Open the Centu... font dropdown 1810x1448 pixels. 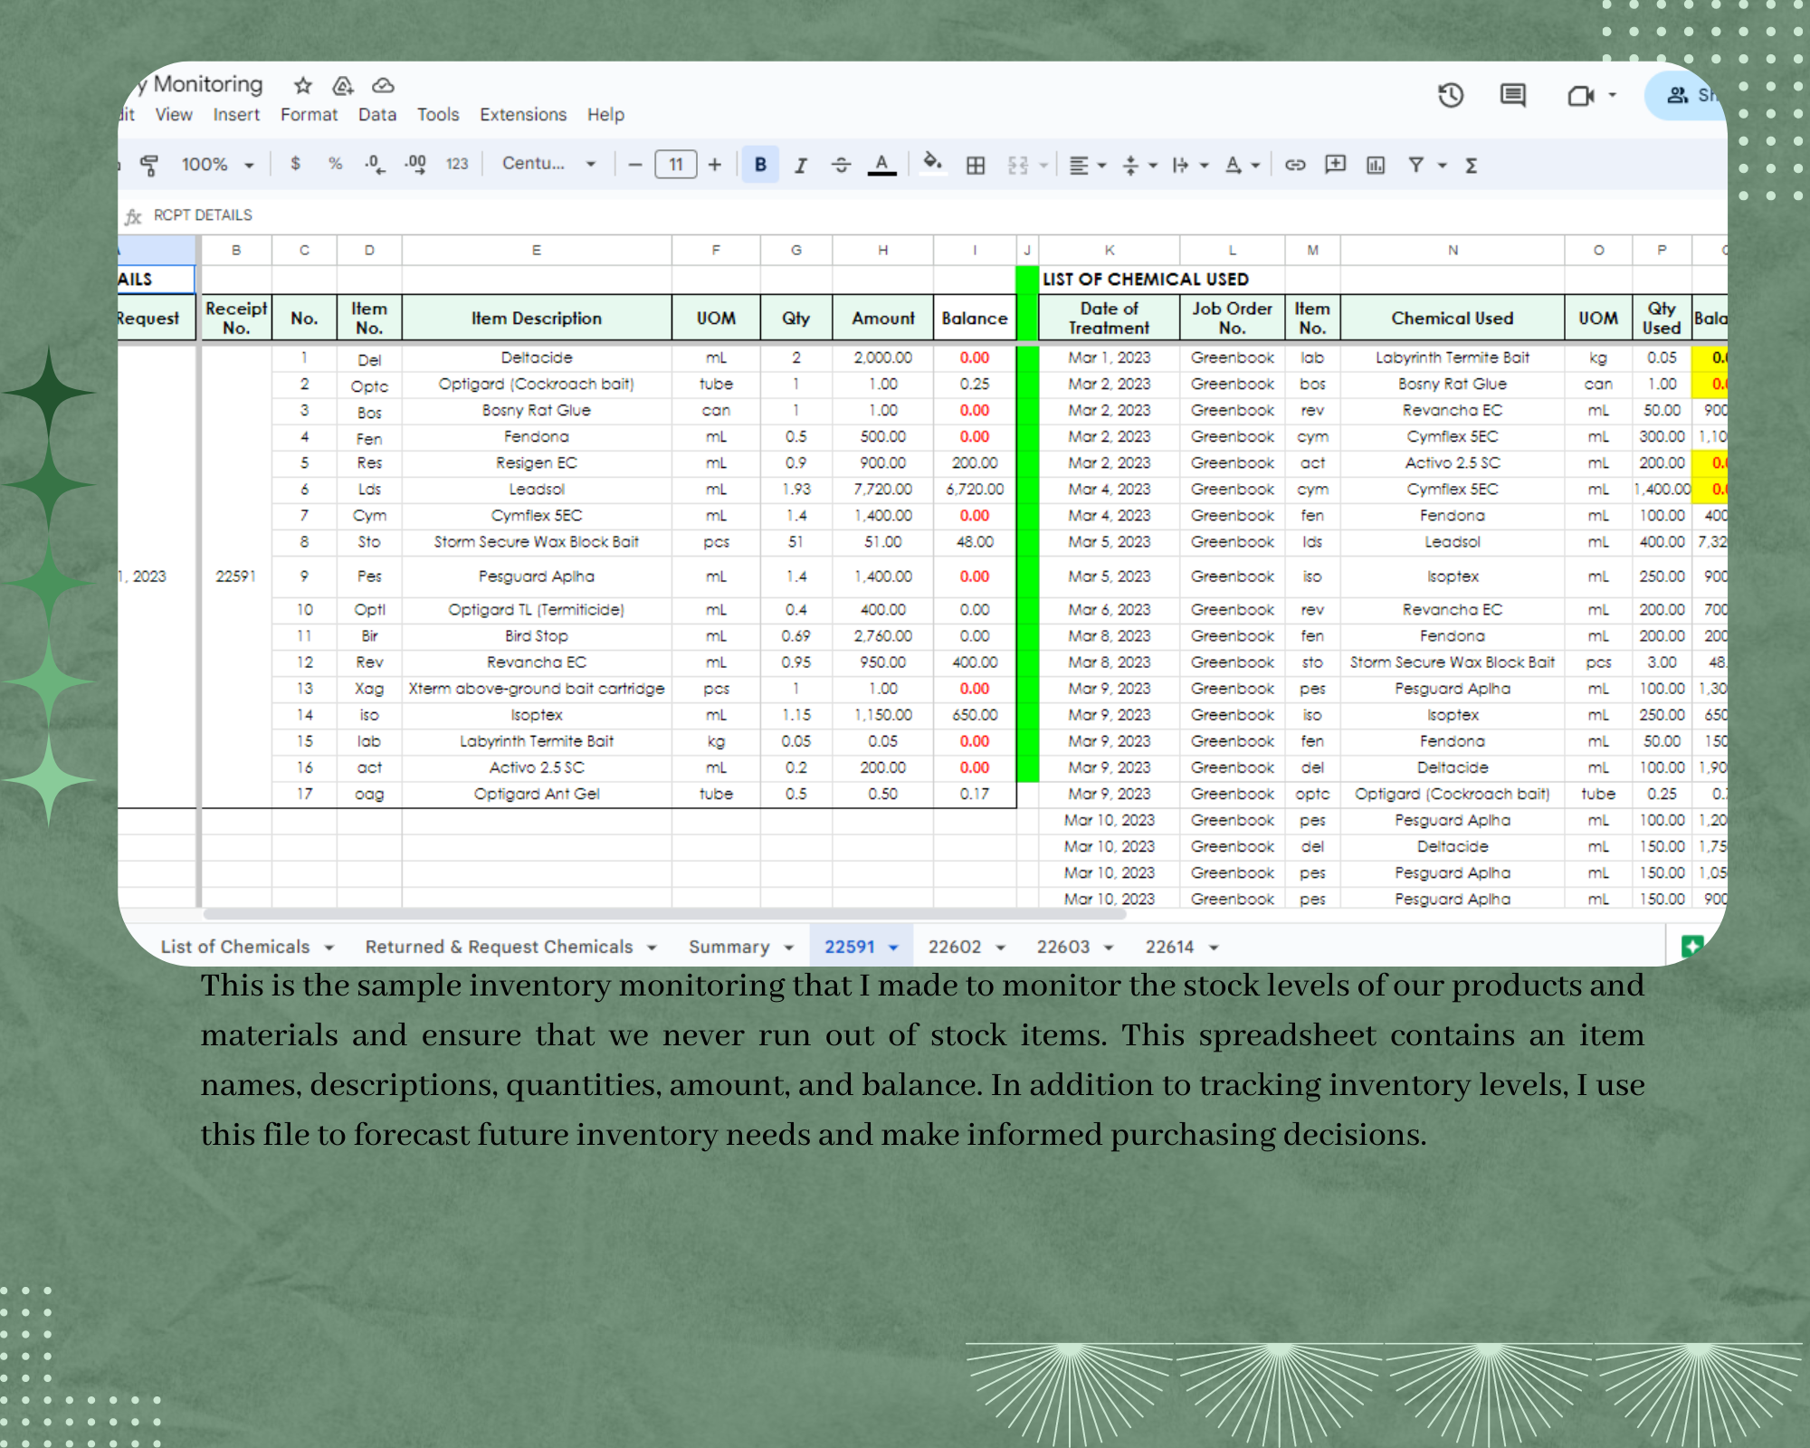pyautogui.click(x=549, y=164)
